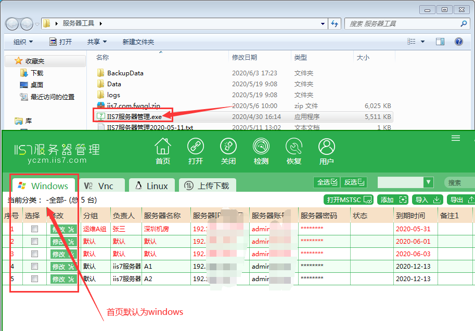
Task: Click the Explorer search magnifier icon
Action: click(464, 23)
